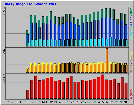The height and width of the screenshot is (105, 134).
Task: Click the Files legend label
Action: pyautogui.click(x=131, y=21)
